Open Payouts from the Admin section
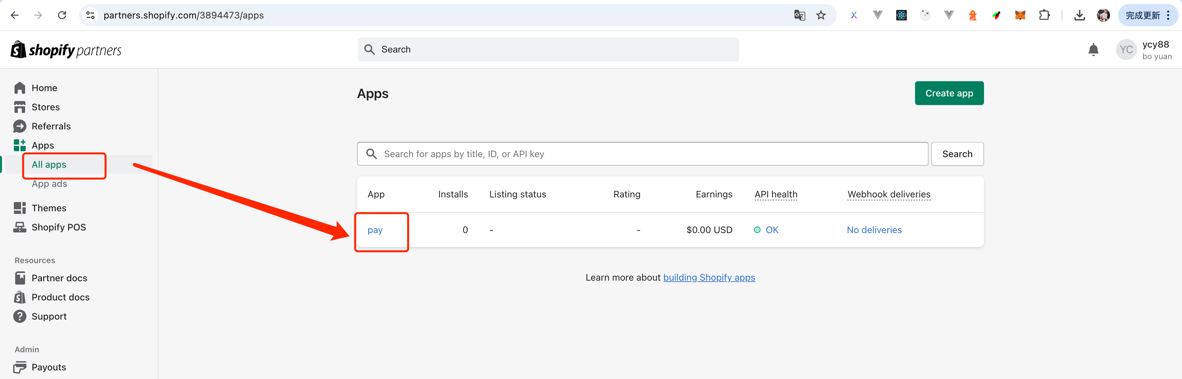1182x379 pixels. [49, 367]
